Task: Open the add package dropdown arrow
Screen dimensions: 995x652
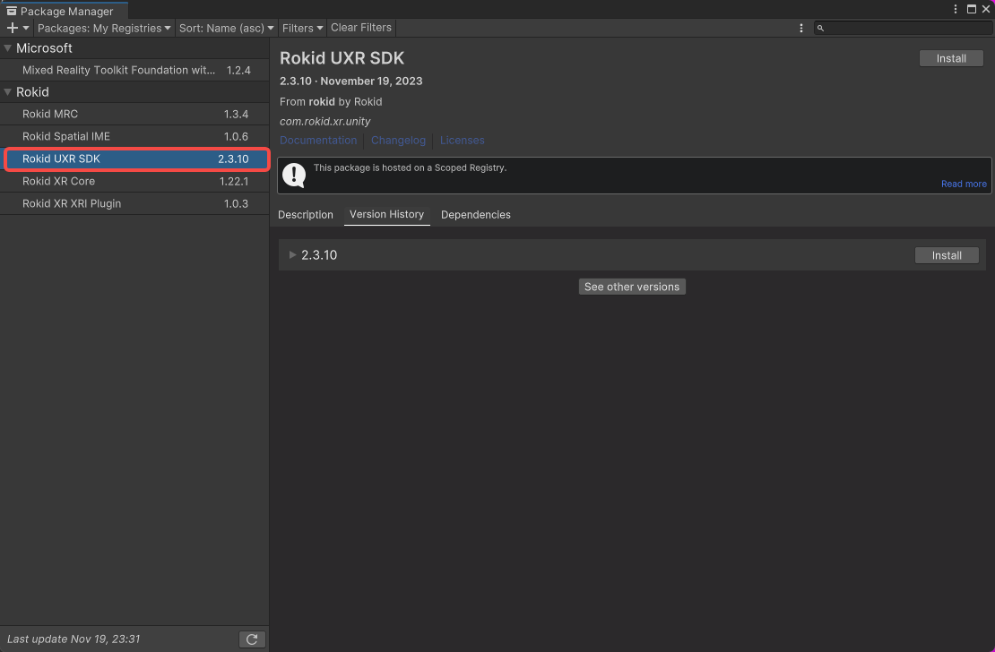Action: (26, 28)
